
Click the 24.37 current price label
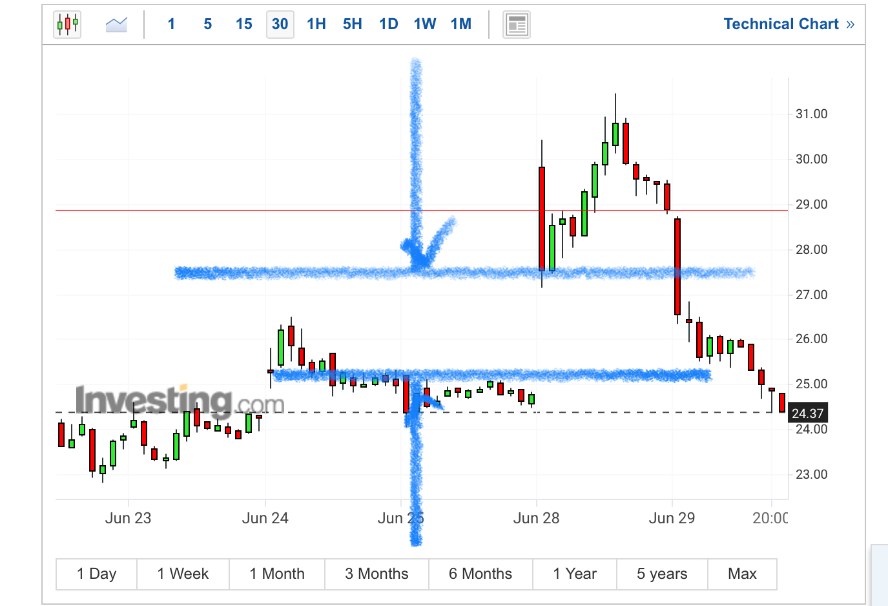(807, 413)
